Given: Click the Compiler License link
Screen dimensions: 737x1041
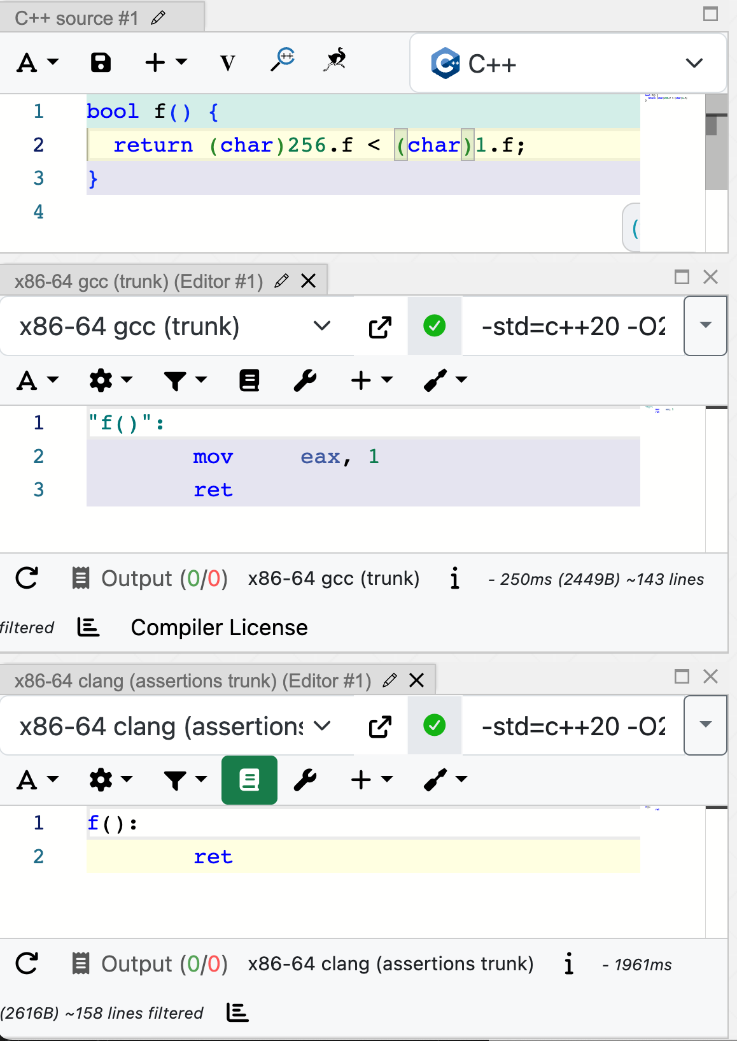Looking at the screenshot, I should coord(219,628).
